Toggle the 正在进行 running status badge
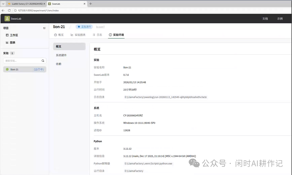The width and height of the screenshot is (292, 175). point(84,27)
